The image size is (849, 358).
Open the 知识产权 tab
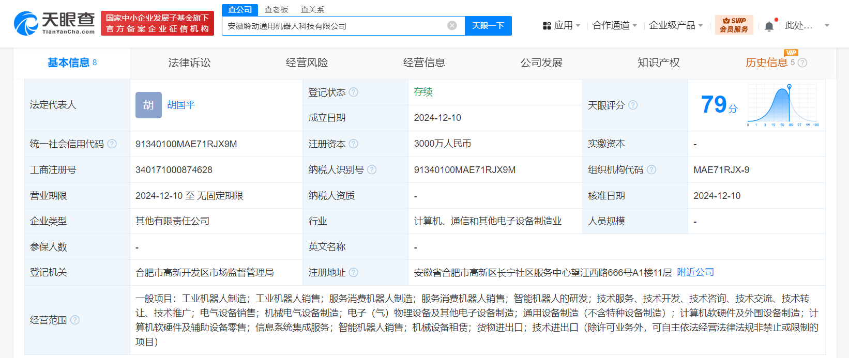click(659, 63)
